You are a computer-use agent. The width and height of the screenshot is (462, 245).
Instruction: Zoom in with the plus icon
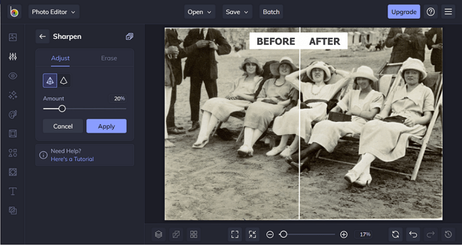[344, 235]
